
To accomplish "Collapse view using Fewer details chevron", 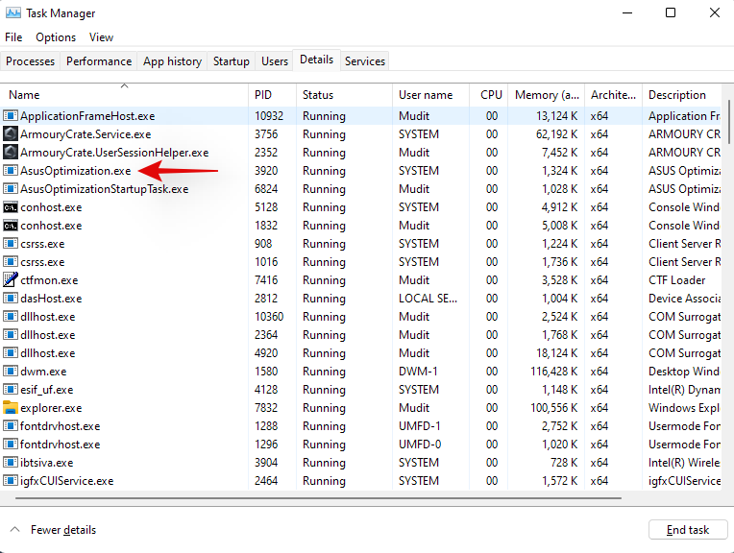I will [15, 530].
